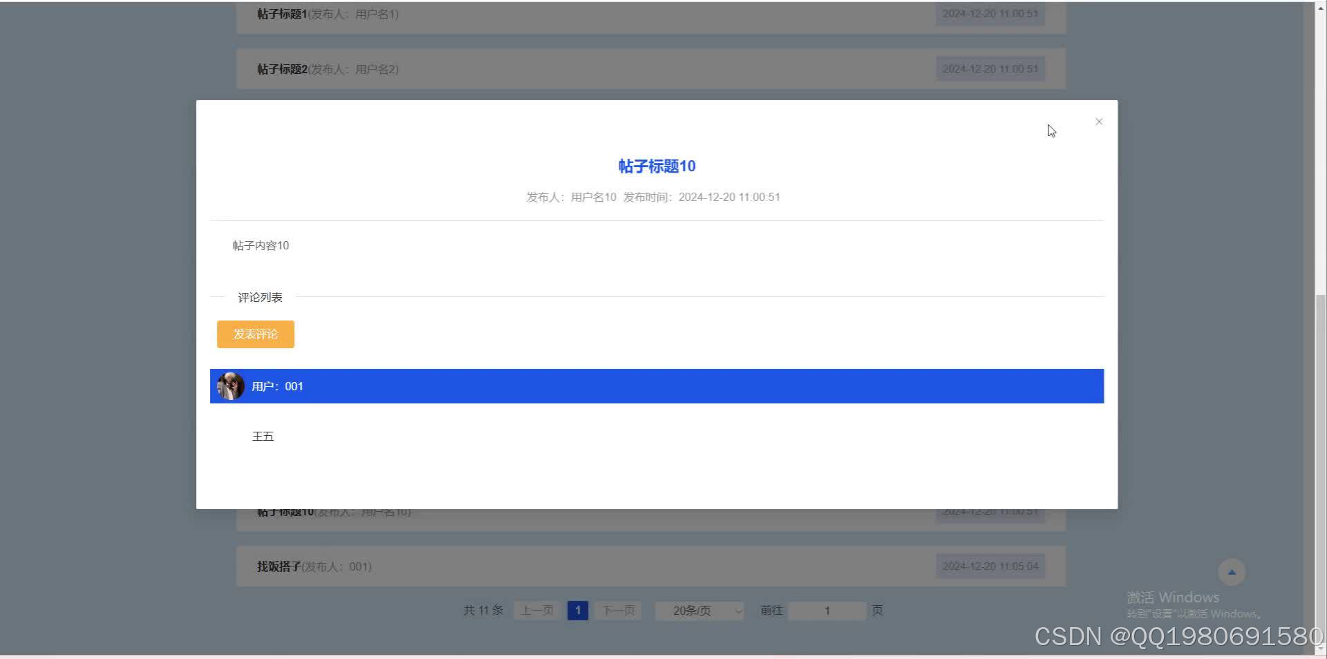Click the 发表评论 comment button
This screenshot has height=659, width=1327.
tap(255, 334)
